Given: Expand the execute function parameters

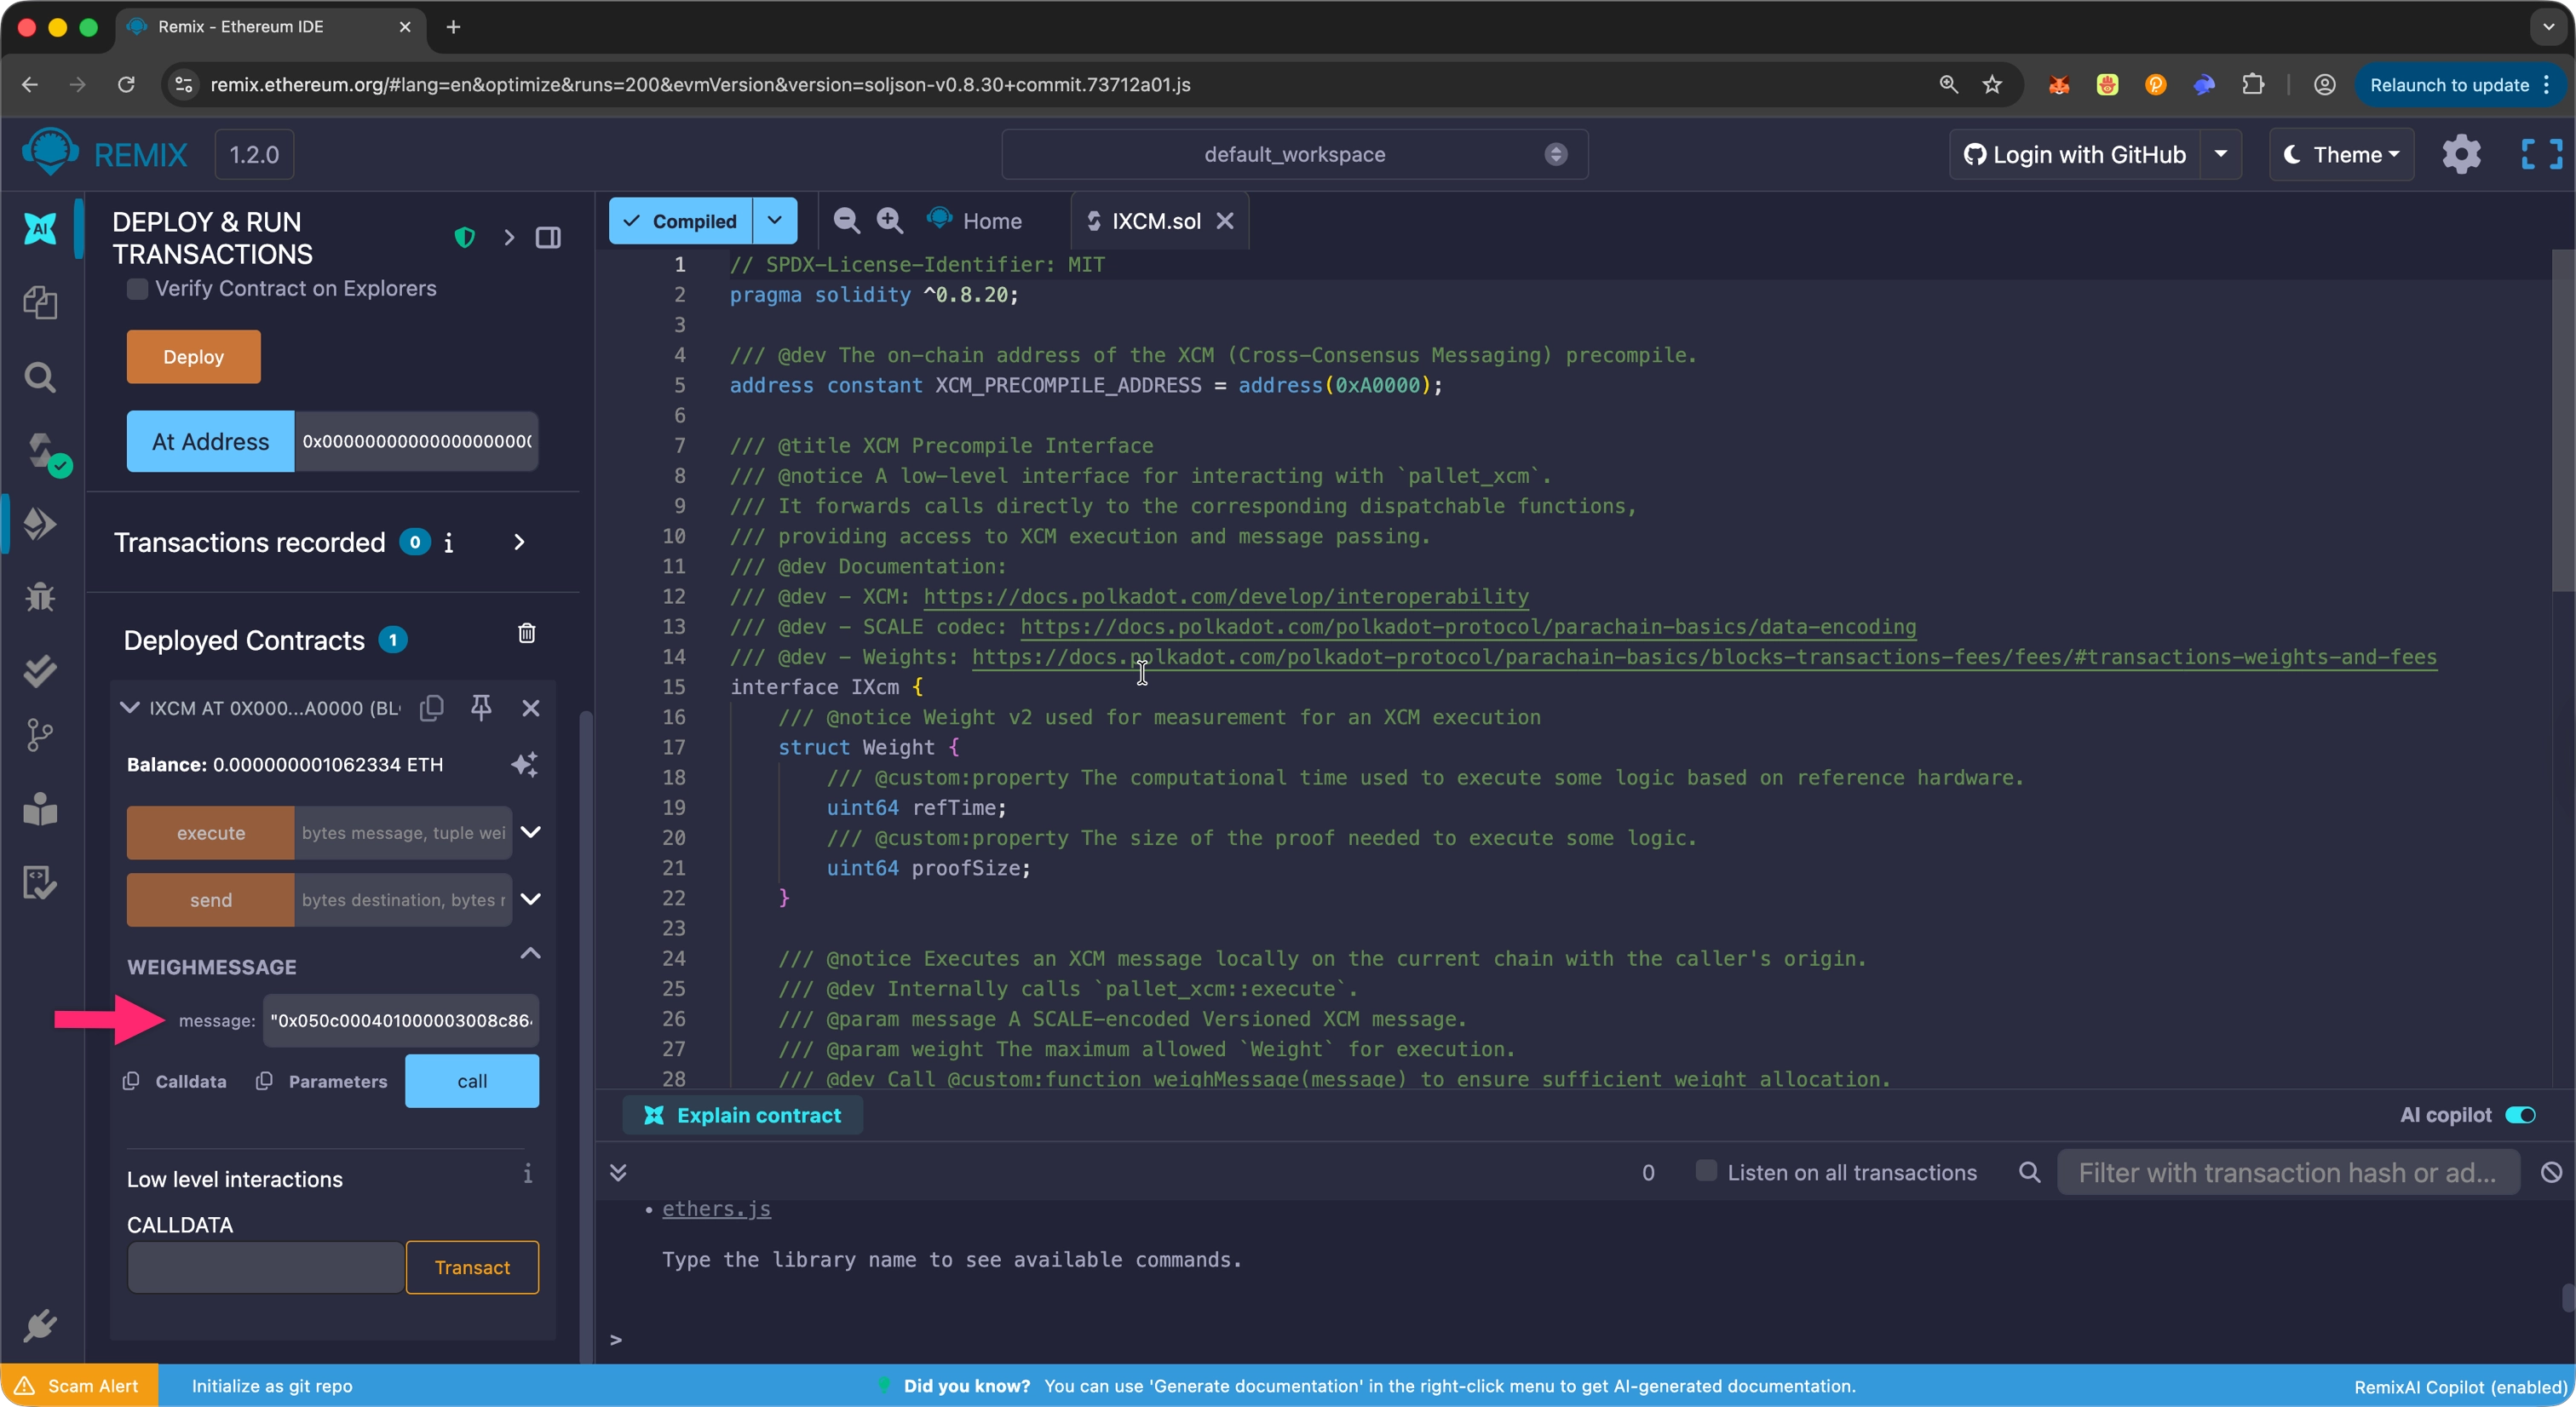Looking at the screenshot, I should pyautogui.click(x=531, y=832).
